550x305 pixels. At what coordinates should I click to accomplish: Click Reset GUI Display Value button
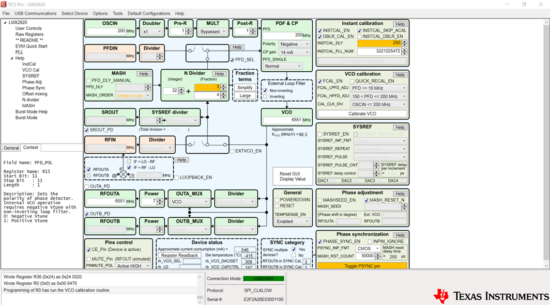click(x=293, y=176)
